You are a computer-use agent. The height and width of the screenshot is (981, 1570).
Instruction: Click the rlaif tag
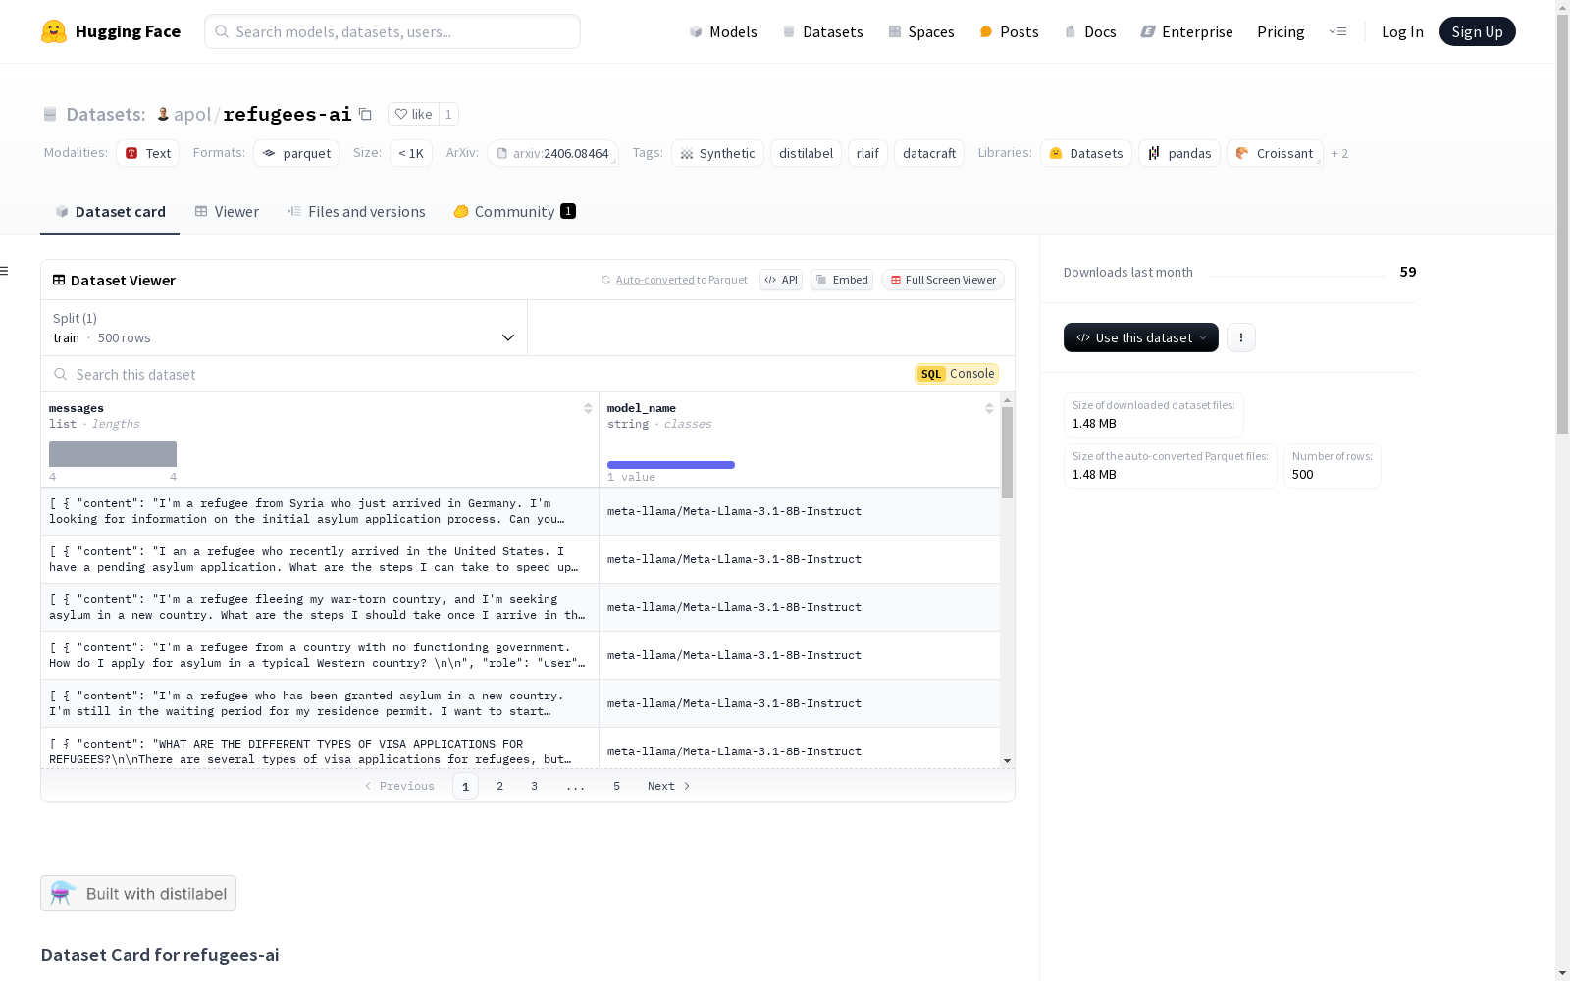(867, 153)
